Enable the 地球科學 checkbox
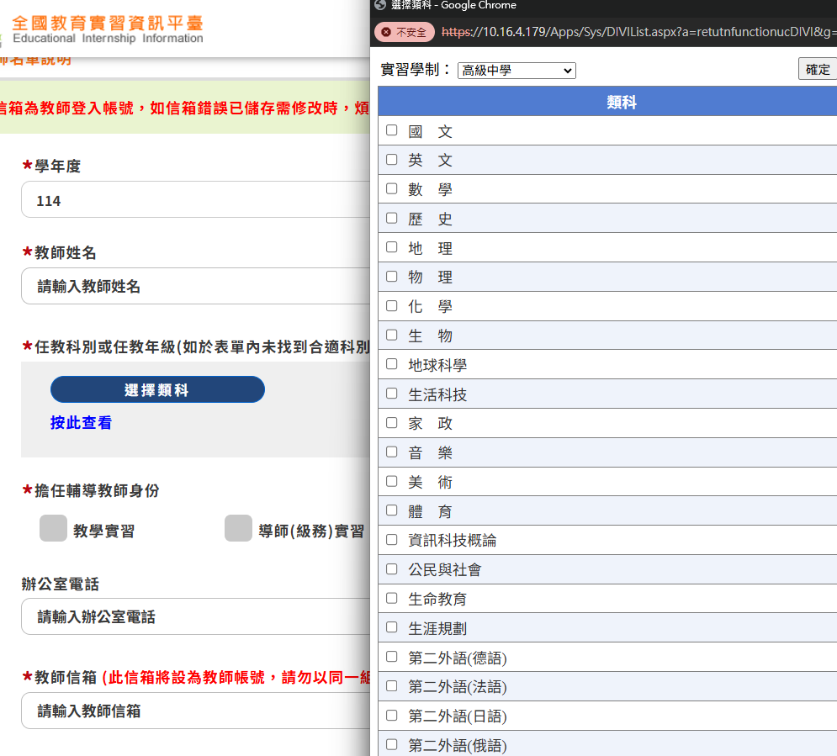837x756 pixels. click(391, 364)
